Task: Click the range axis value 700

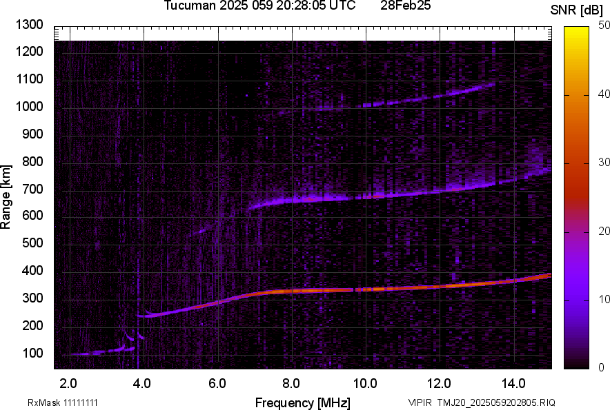Action: (x=32, y=189)
